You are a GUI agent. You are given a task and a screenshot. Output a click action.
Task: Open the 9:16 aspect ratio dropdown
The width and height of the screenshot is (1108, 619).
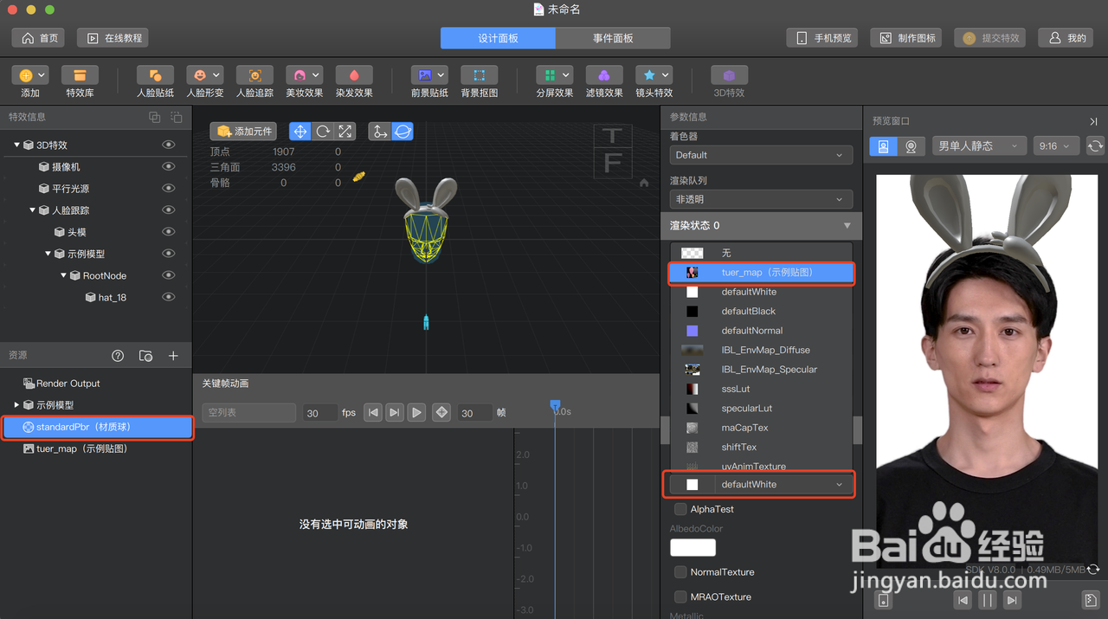coord(1056,146)
